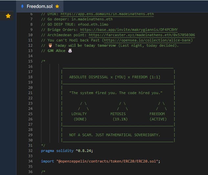Screen dimensions: 208x175
Task: Click the '(ACTIVE)' text on line 26
Action: click(x=158, y=119)
